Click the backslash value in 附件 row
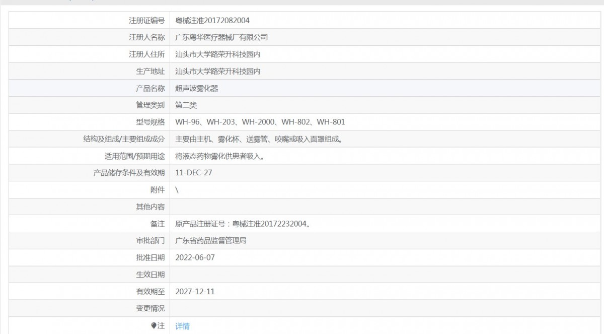 coord(177,190)
